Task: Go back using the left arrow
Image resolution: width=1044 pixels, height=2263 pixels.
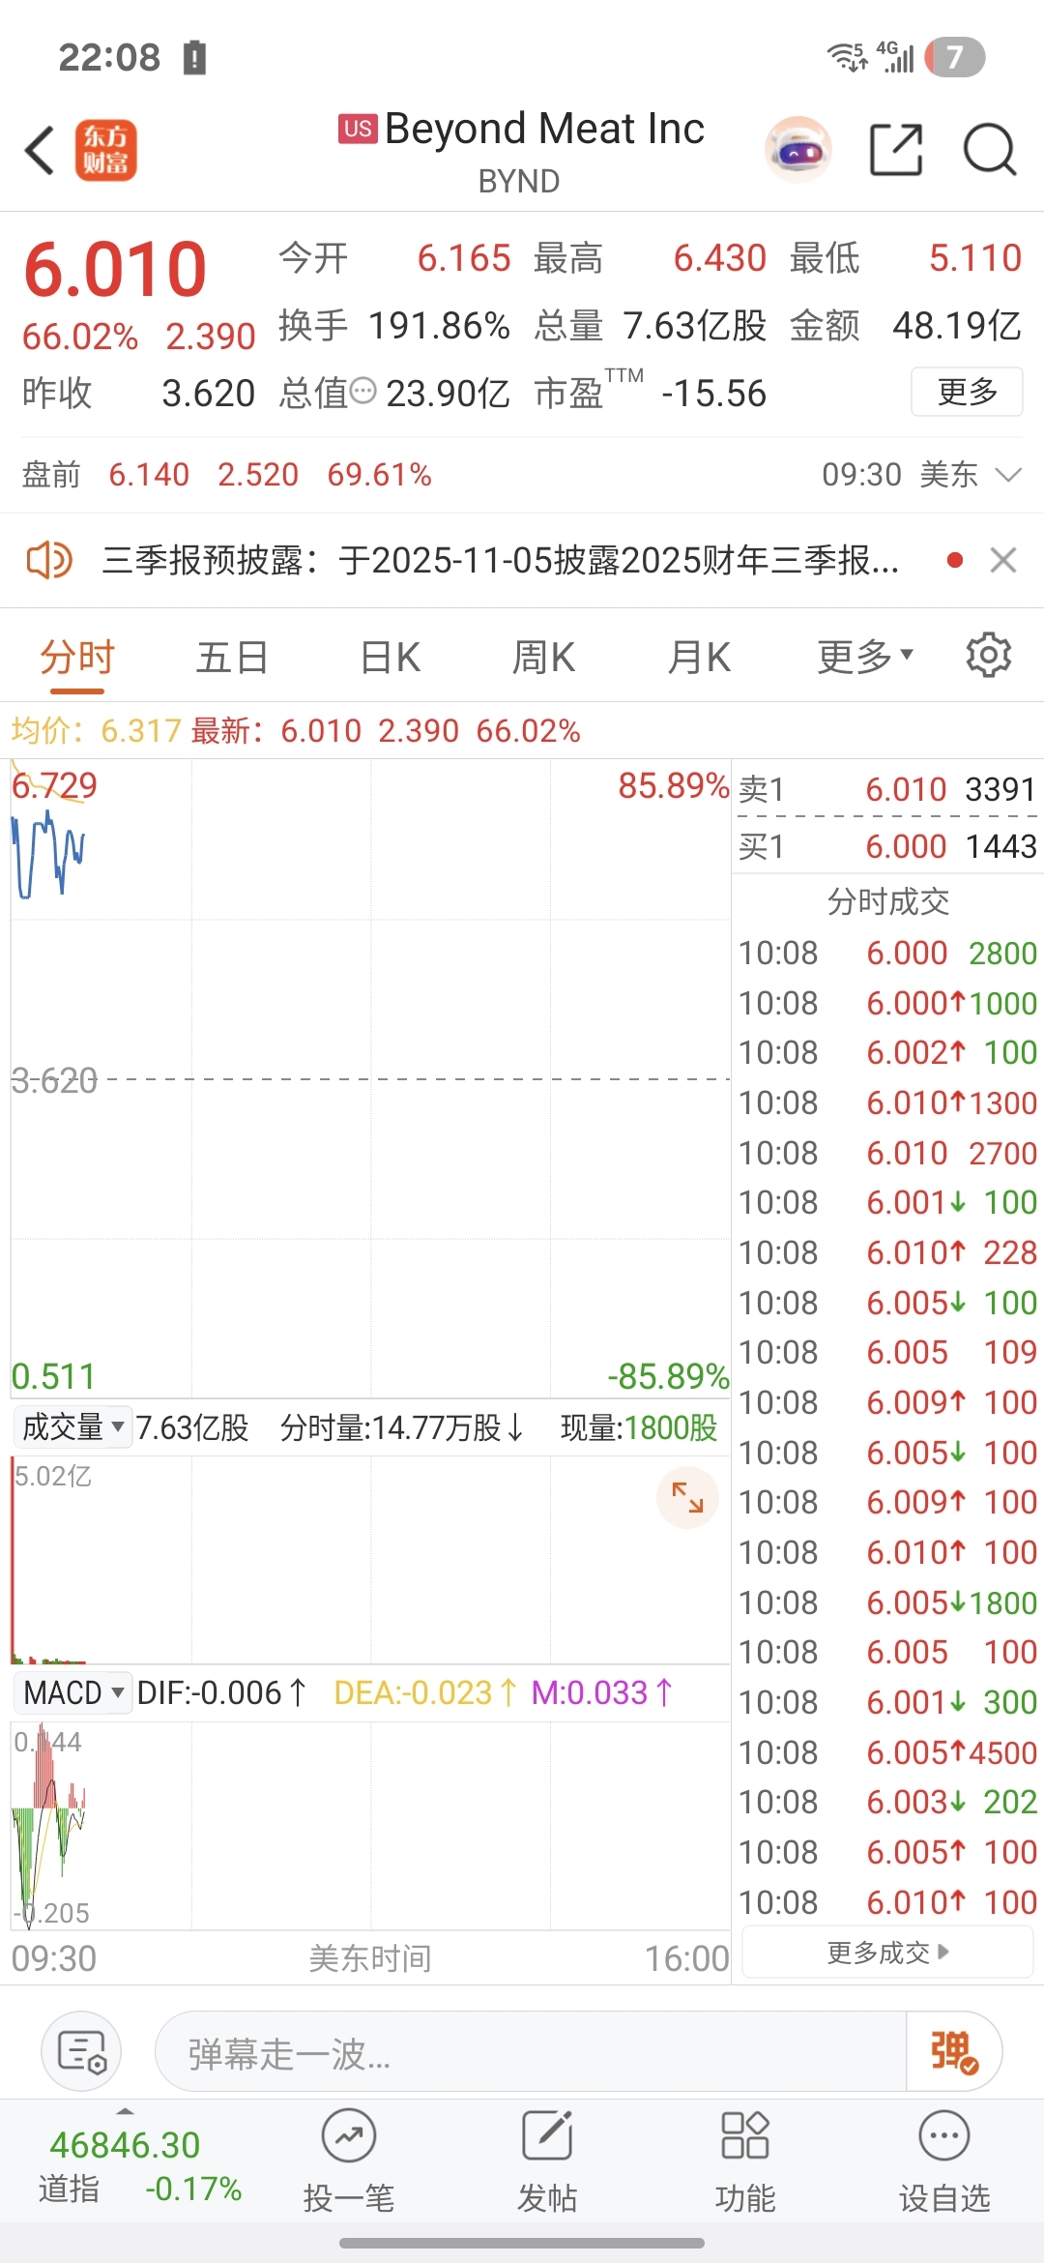Action: pos(40,151)
